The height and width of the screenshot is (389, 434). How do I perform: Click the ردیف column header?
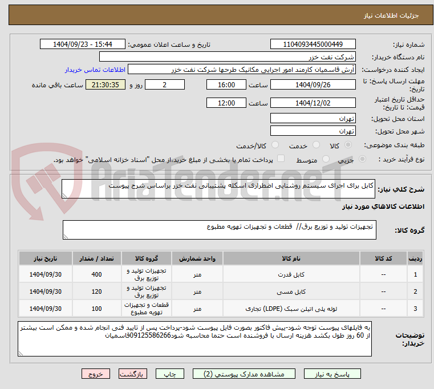coord(415,258)
